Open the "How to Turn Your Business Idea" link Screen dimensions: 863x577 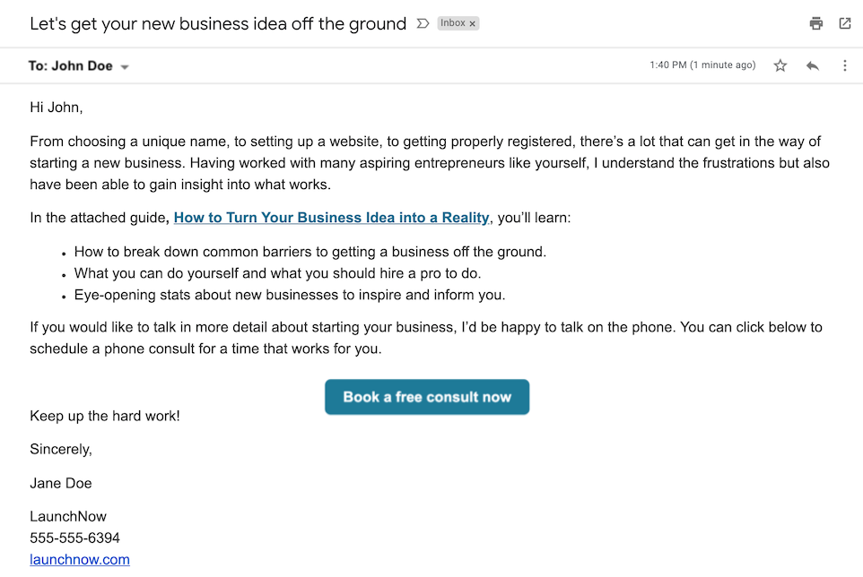click(331, 218)
